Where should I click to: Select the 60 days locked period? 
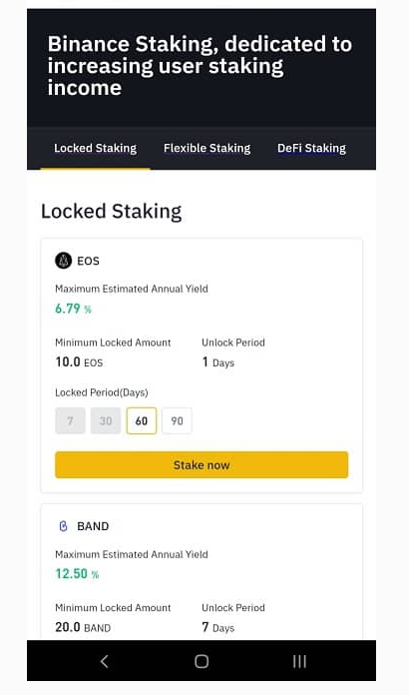tap(142, 420)
